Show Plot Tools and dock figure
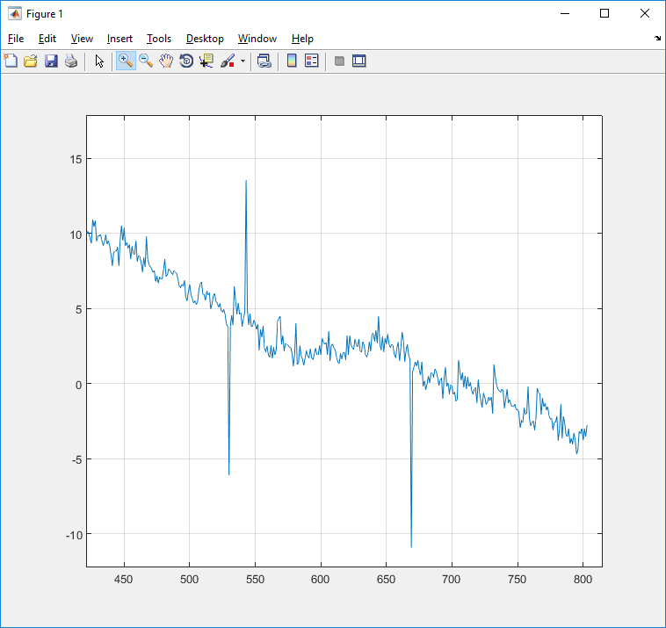 358,61
